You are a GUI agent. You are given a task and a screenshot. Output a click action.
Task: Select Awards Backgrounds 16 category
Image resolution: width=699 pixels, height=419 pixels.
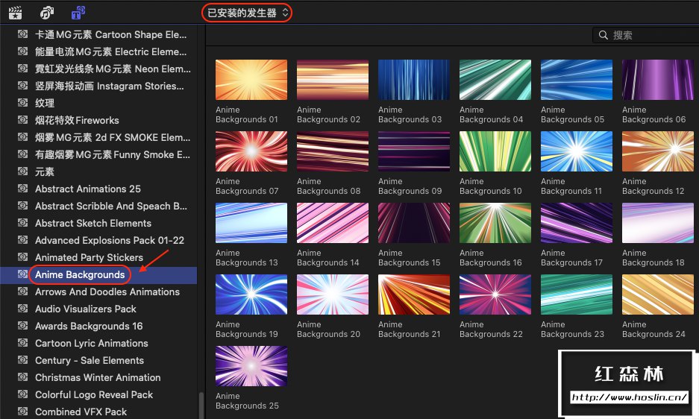(98, 327)
